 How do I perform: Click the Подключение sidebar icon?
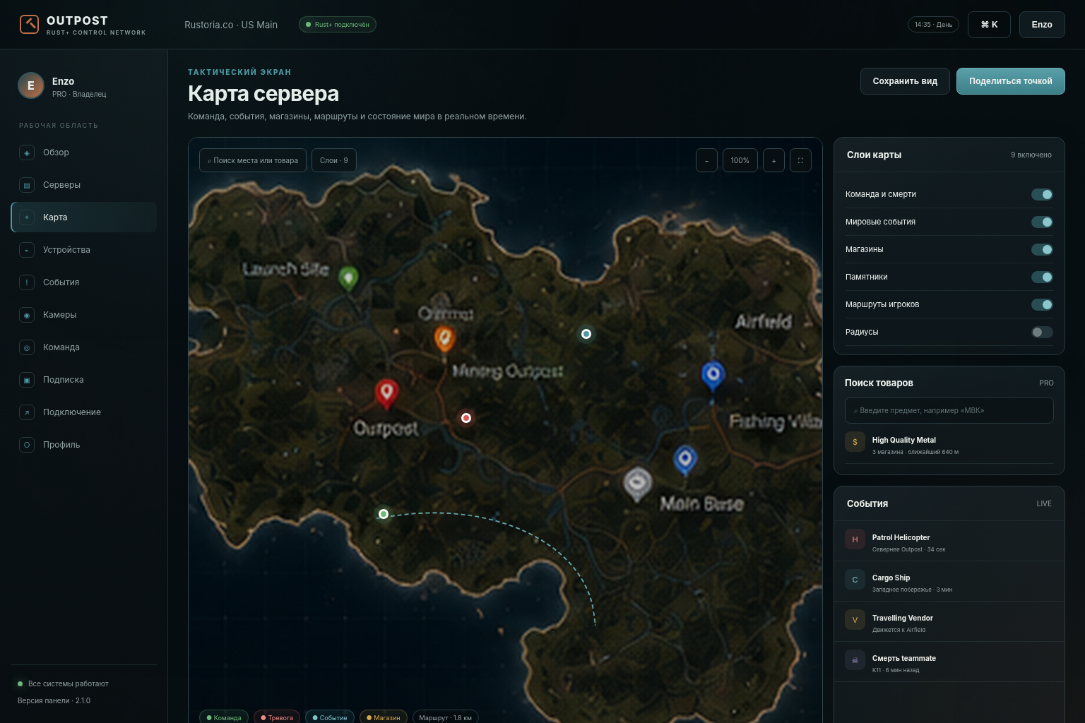27,412
